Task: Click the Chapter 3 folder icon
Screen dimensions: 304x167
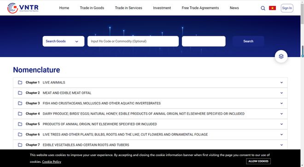Action: (20, 103)
